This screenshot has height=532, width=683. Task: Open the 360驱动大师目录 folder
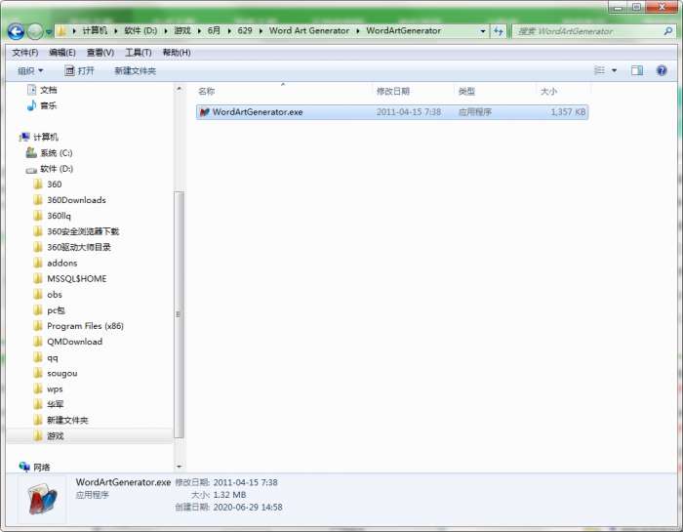tap(79, 247)
